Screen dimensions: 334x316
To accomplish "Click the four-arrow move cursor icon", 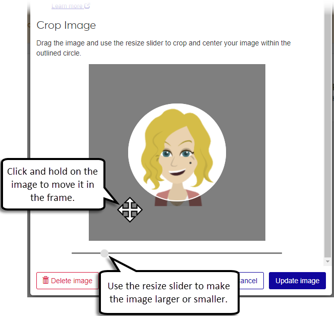I will click(x=130, y=210).
